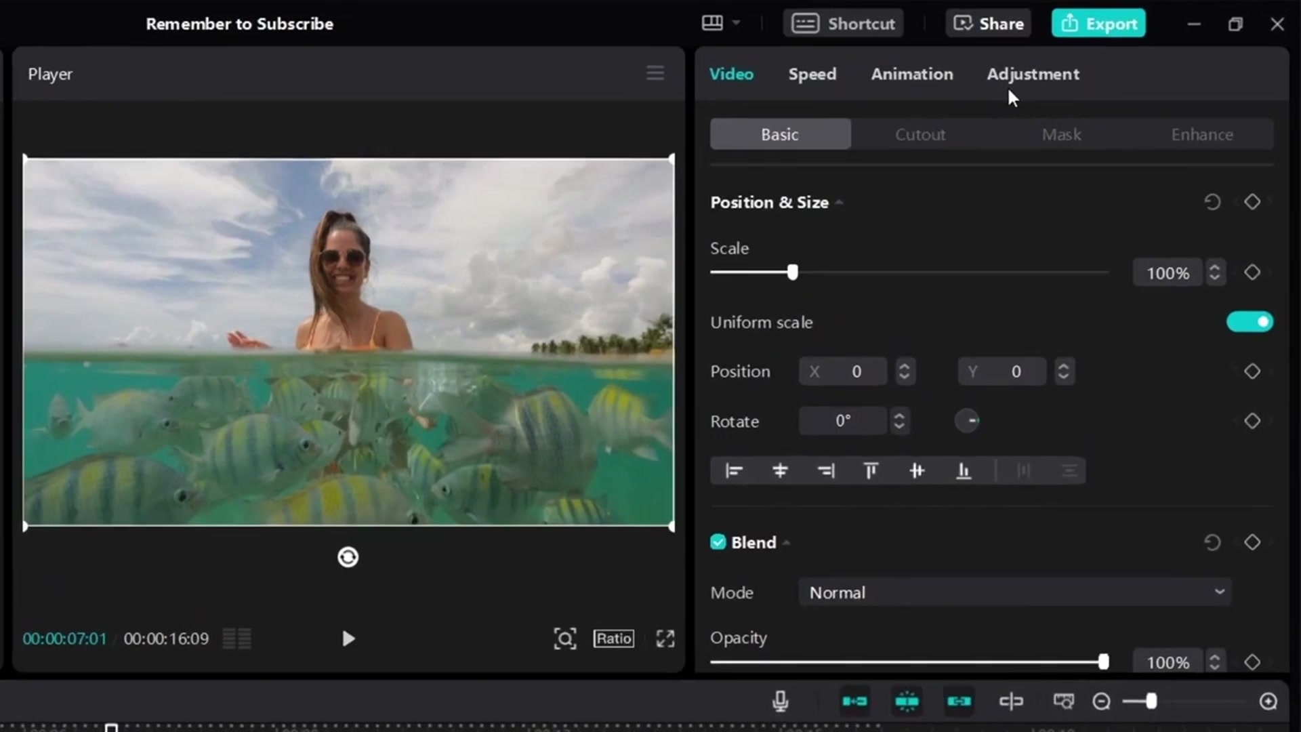1301x732 pixels.
Task: Align clip vertical center
Action: tap(917, 470)
